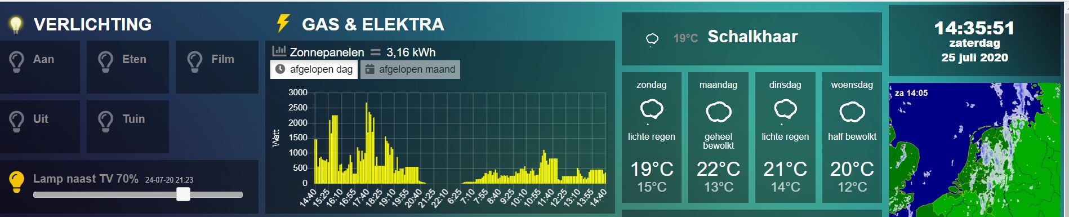Click the zondag 15°C low temperature
The width and height of the screenshot is (1069, 217).
(652, 187)
